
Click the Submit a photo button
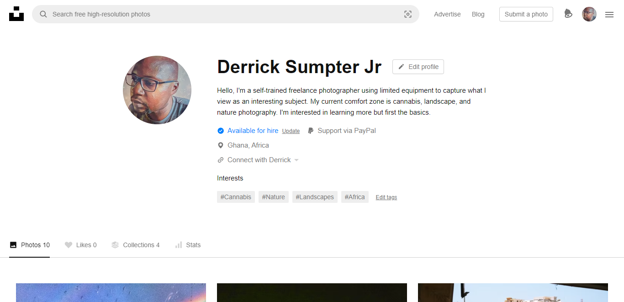526,14
